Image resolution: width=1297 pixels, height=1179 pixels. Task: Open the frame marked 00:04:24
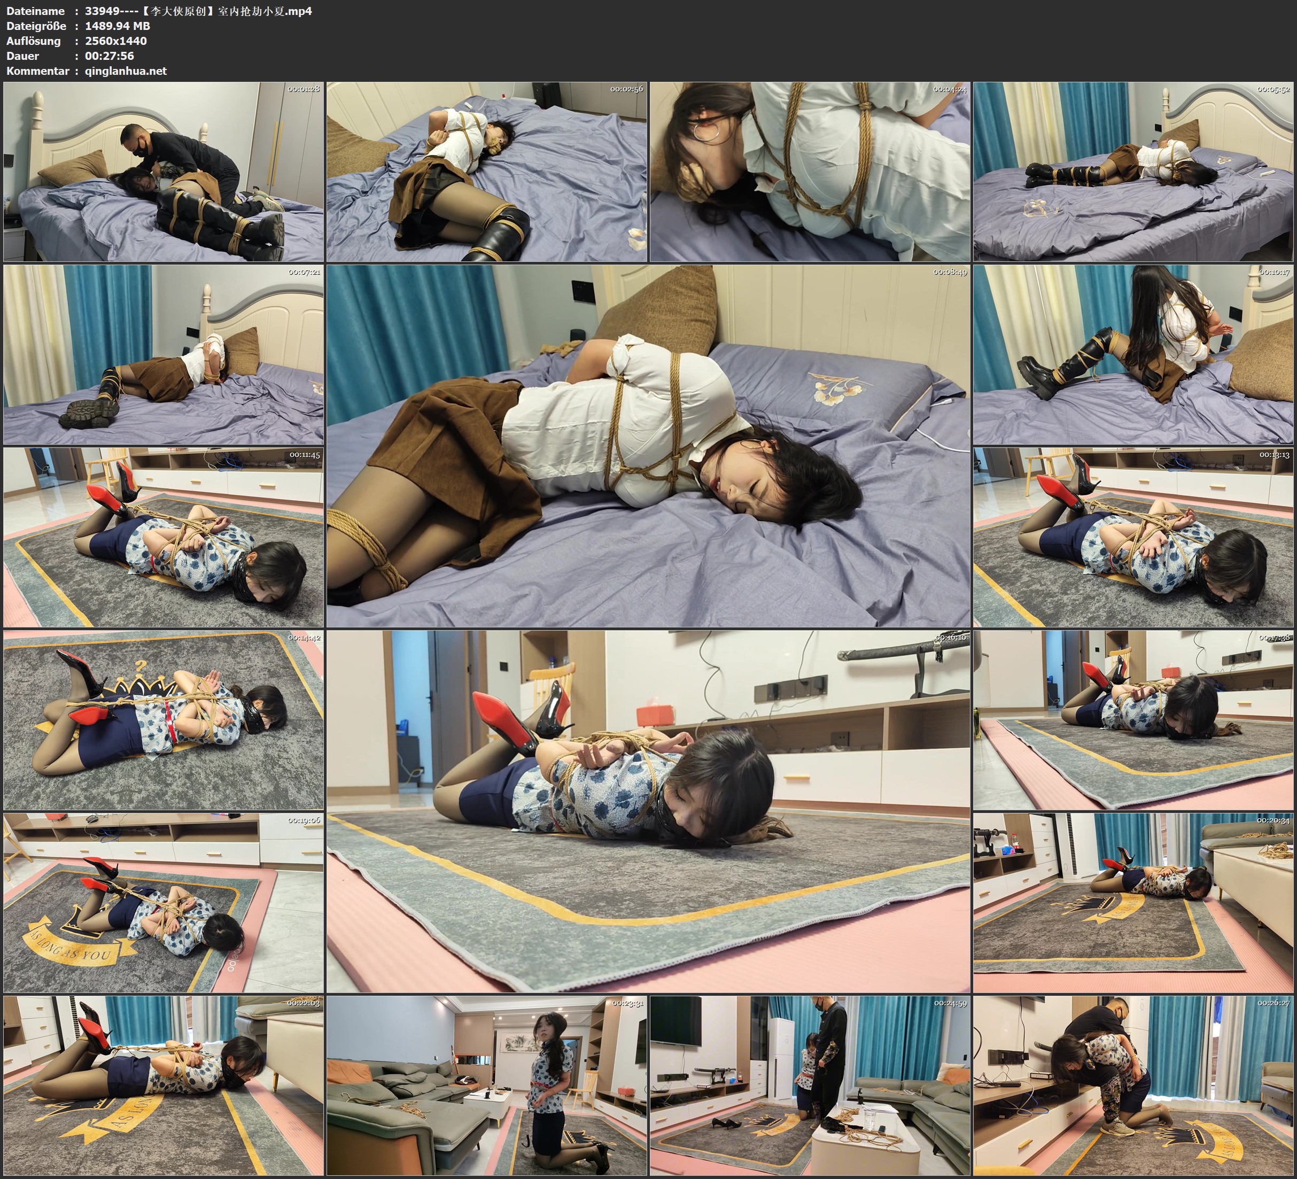coord(810,172)
